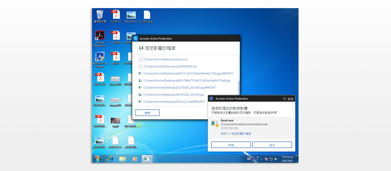Screen dimensions: 391x171
Task: Launch Internet Explorer from taskbar
Action: pos(110,159)
